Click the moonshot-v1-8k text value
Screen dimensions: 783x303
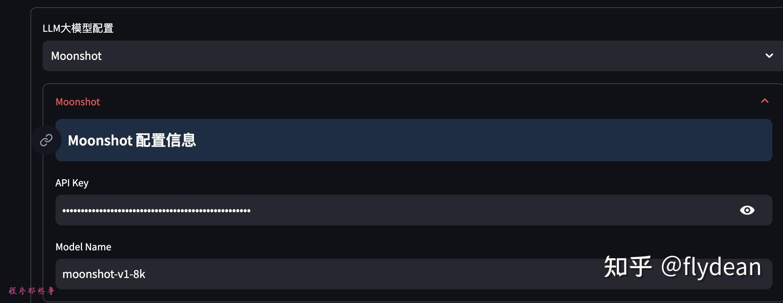pos(104,274)
